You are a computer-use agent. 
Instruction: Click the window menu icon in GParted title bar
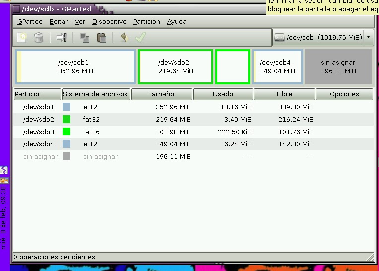pyautogui.click(x=16, y=9)
